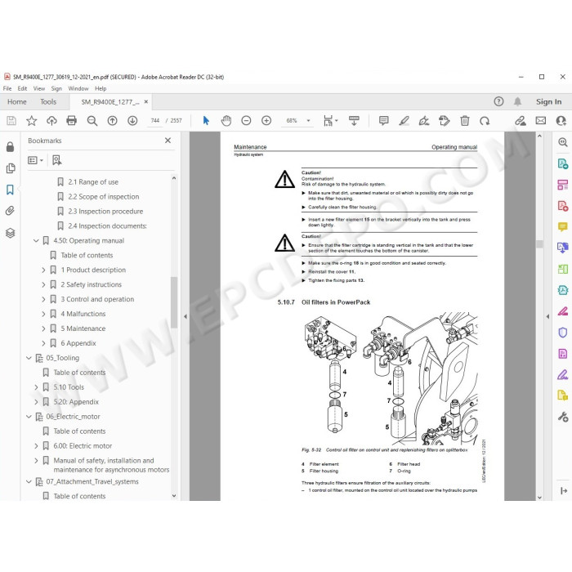
Task: Open the Fill & Sign pen tool
Action: click(424, 121)
